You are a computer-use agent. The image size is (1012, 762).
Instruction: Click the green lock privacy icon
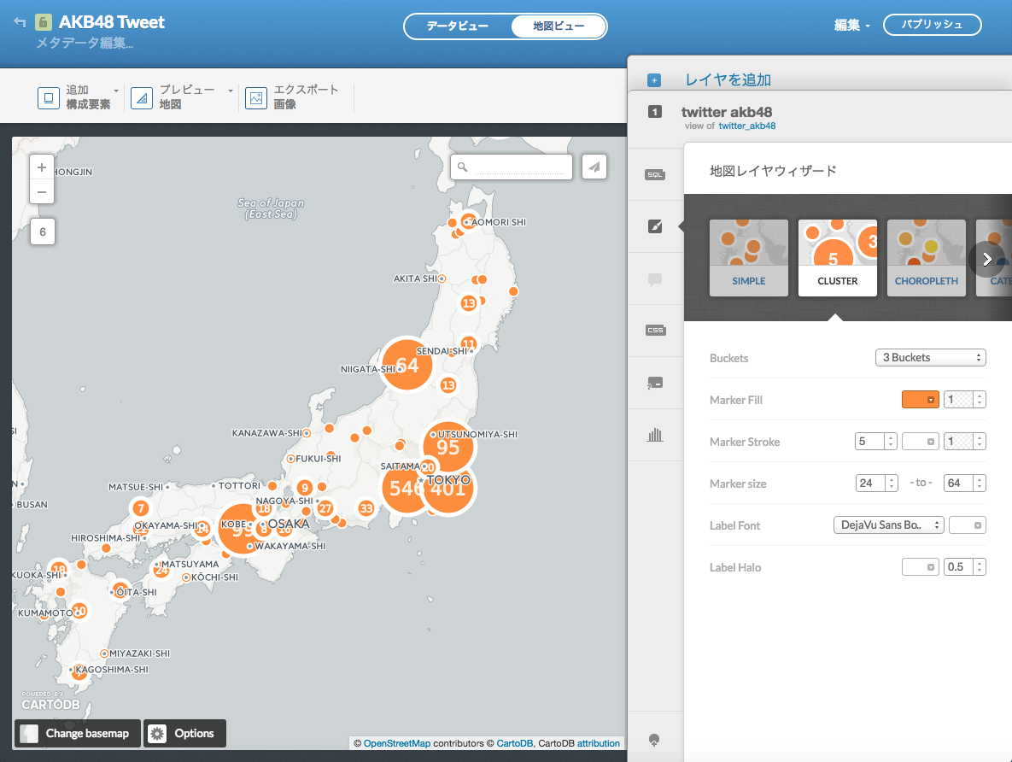44,22
